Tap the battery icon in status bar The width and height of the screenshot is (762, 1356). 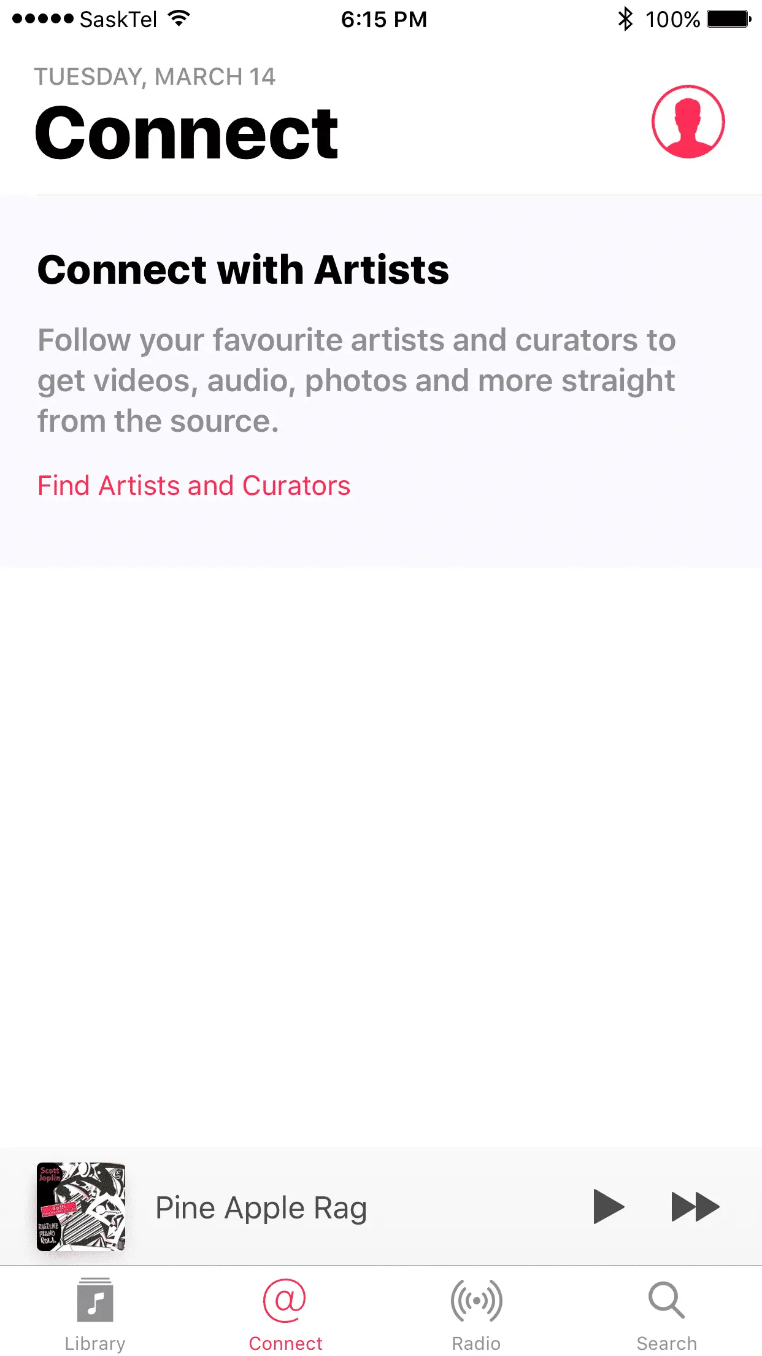click(x=729, y=19)
